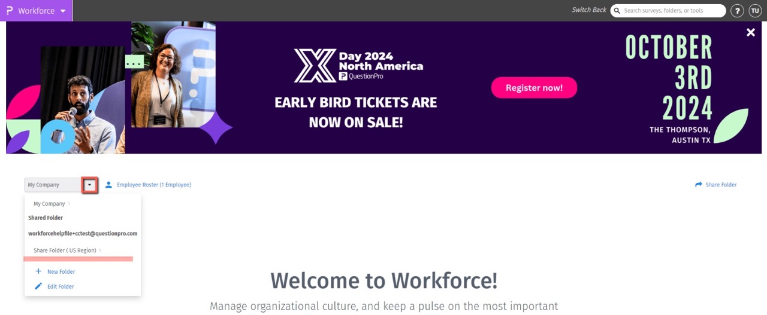Open the TU user account avatar
Screen dimensions: 767x315
coord(754,11)
